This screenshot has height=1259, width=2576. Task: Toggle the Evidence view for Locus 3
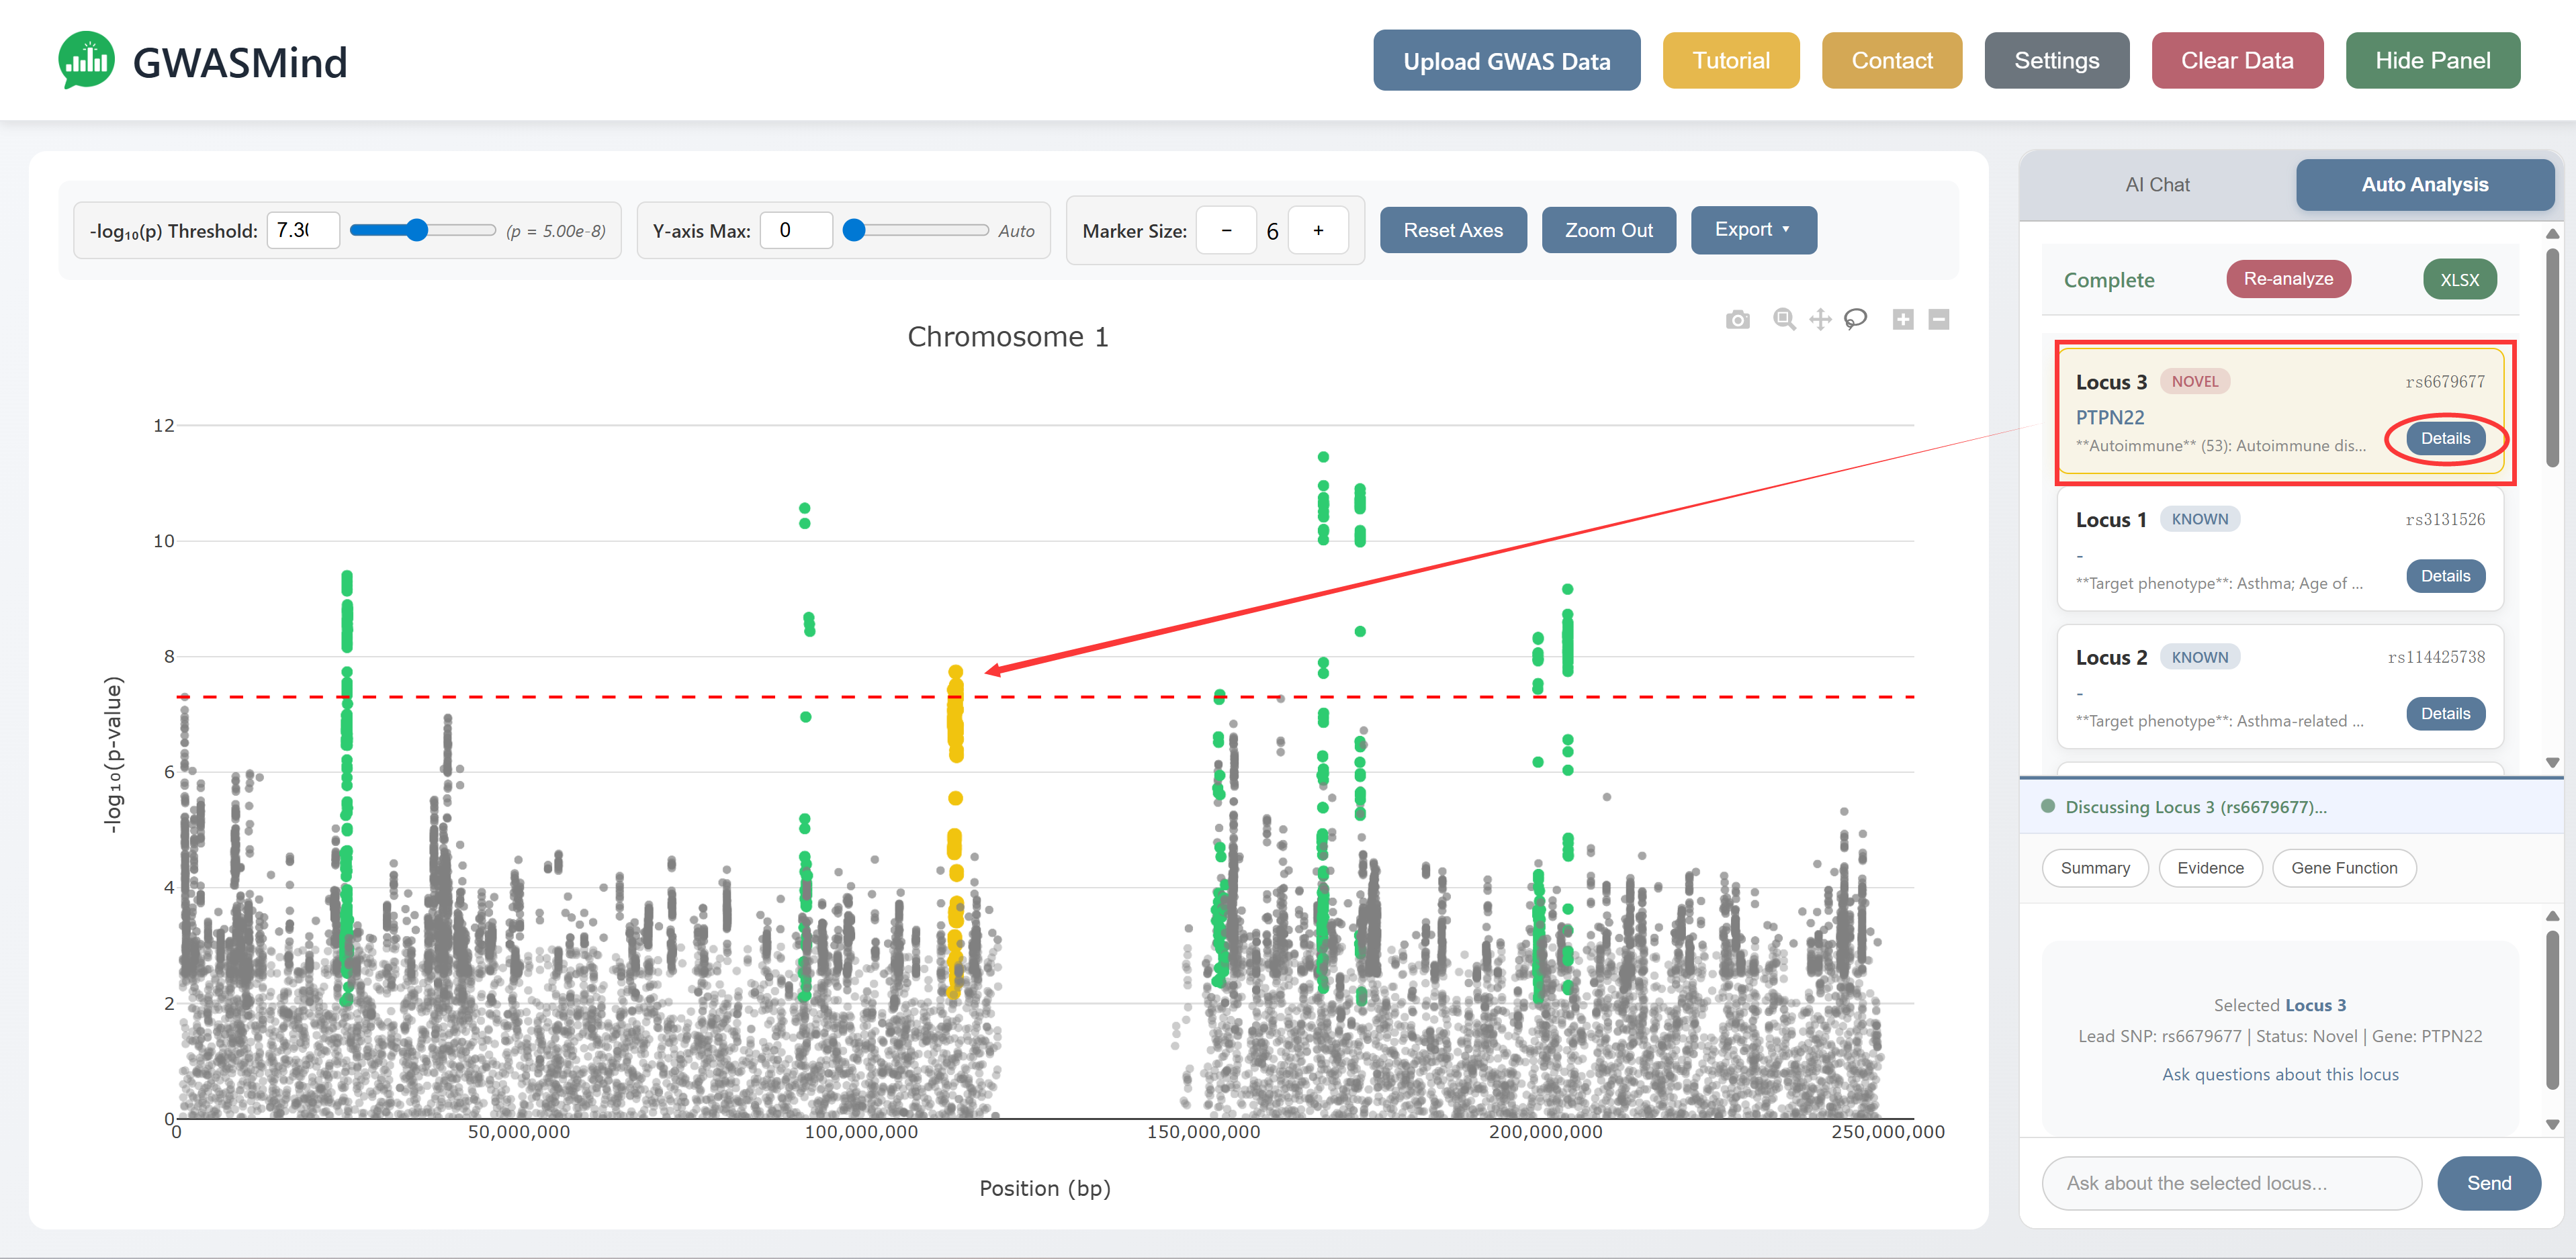pyautogui.click(x=2211, y=868)
